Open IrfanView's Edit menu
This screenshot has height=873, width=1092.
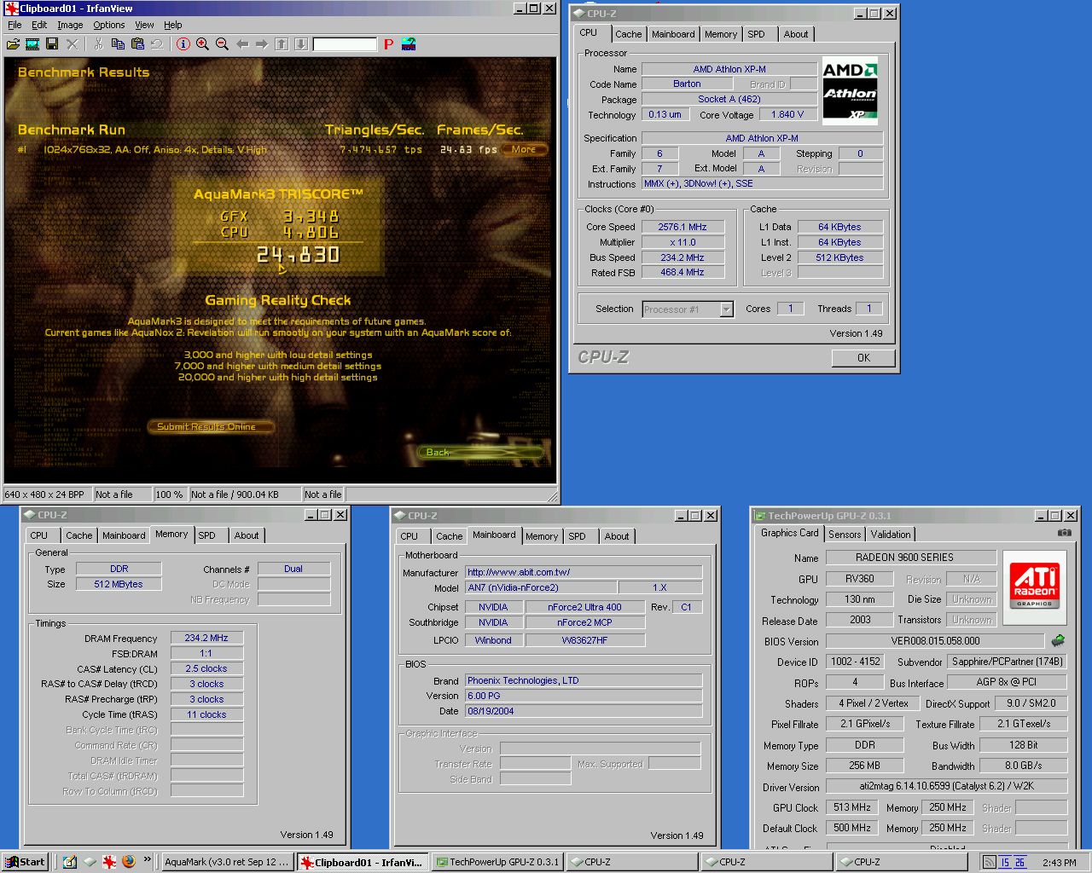click(x=39, y=25)
